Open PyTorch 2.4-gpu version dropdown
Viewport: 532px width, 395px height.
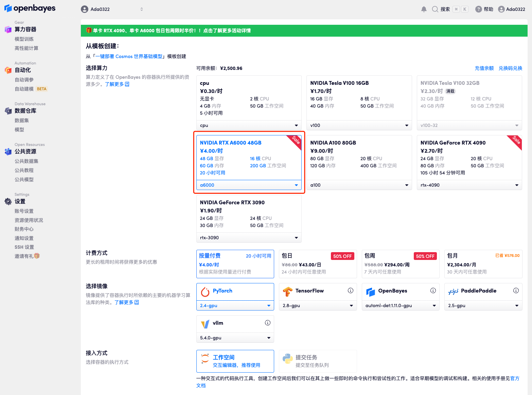pyautogui.click(x=235, y=305)
